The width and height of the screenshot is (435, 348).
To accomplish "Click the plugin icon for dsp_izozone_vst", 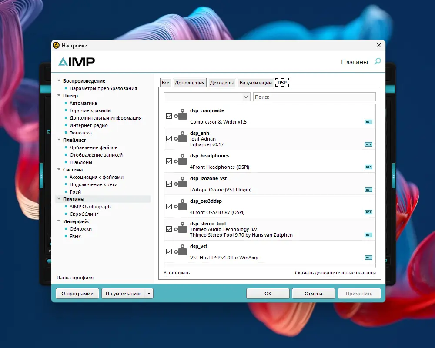I will tap(181, 182).
